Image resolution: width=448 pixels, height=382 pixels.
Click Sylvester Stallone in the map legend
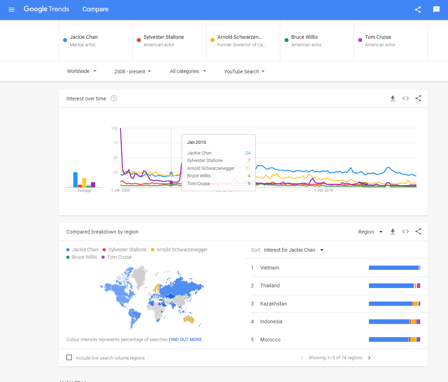pos(124,250)
